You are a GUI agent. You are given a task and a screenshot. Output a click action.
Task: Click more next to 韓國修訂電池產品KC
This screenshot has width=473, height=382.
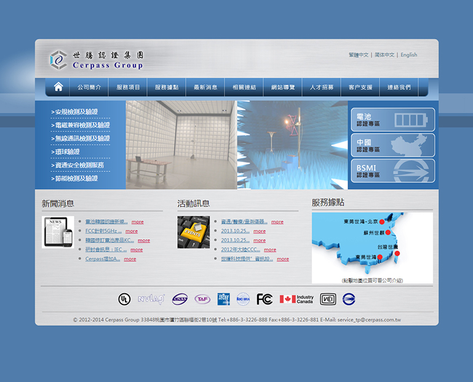tap(144, 240)
